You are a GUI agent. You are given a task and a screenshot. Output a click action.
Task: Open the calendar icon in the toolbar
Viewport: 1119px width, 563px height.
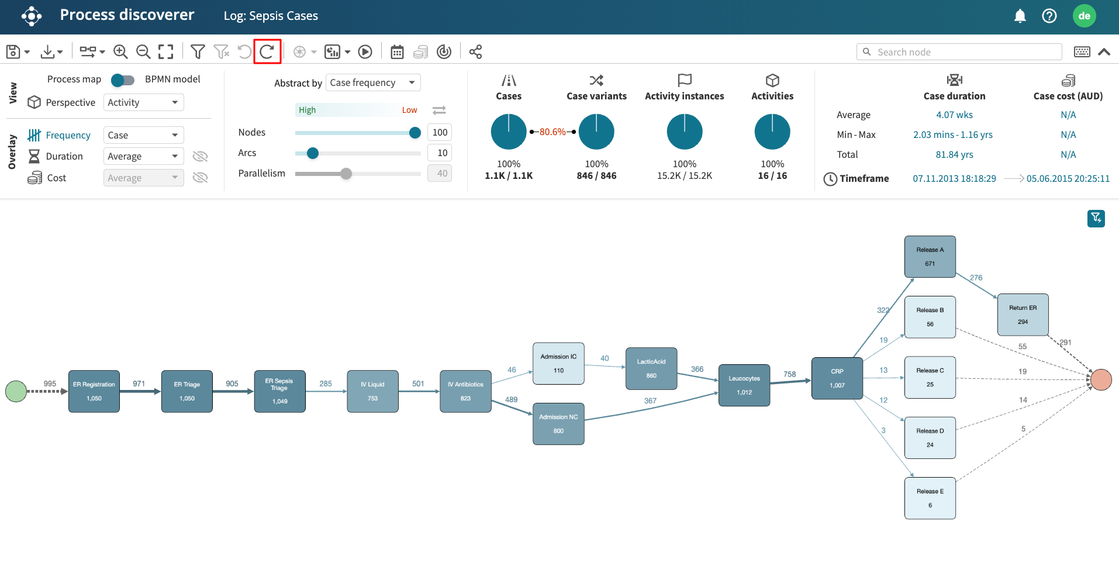point(397,51)
